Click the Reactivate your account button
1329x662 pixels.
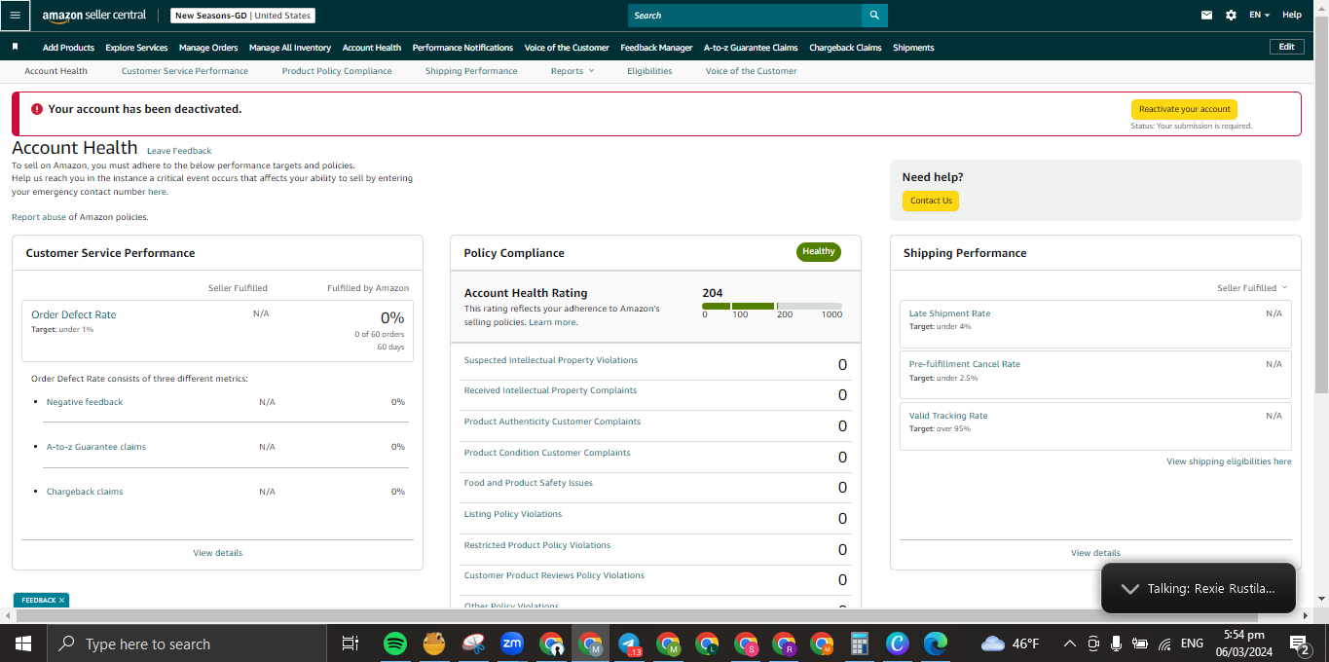(1184, 109)
